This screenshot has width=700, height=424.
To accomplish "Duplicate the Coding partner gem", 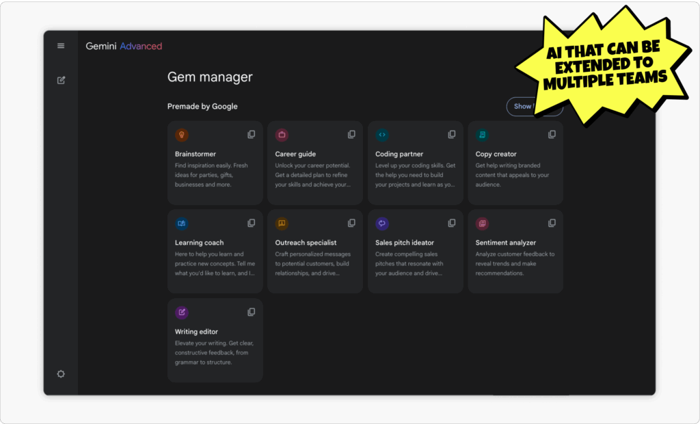I will pos(451,134).
